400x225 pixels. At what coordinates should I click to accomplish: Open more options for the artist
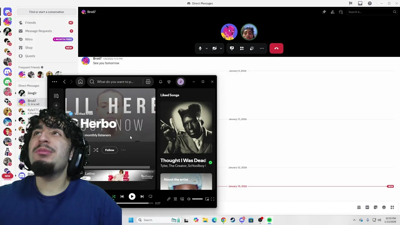(124, 150)
